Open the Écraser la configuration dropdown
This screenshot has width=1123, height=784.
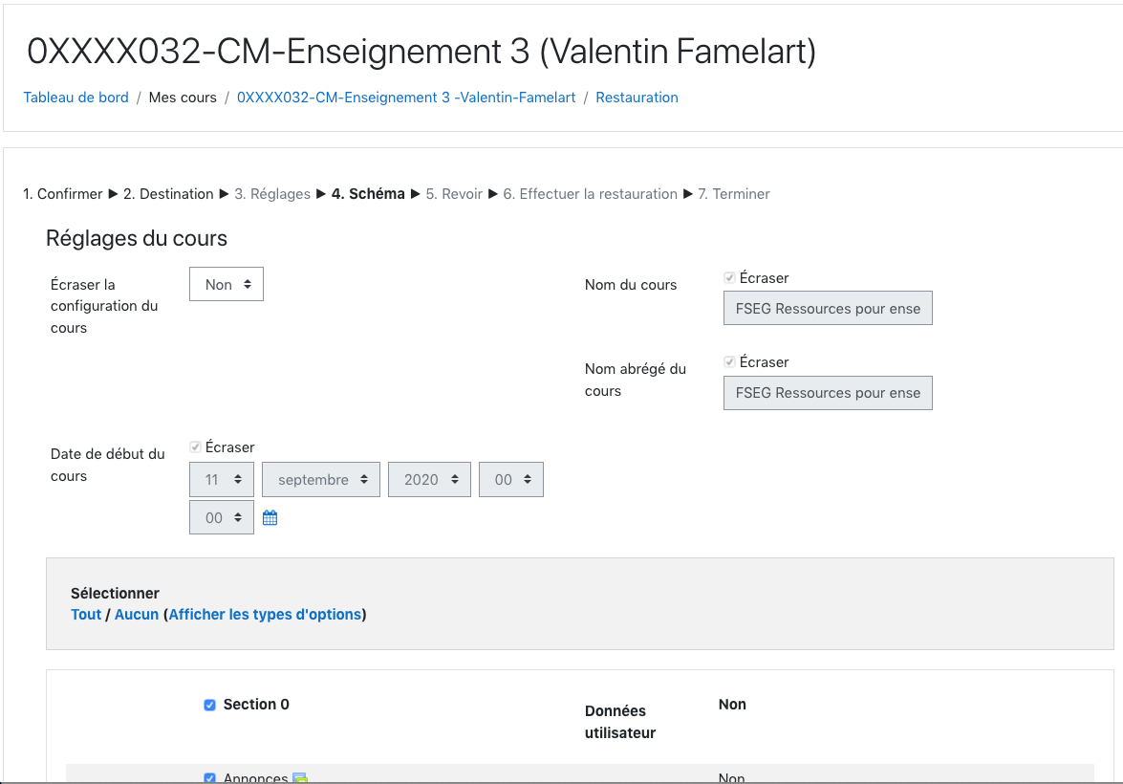(227, 284)
